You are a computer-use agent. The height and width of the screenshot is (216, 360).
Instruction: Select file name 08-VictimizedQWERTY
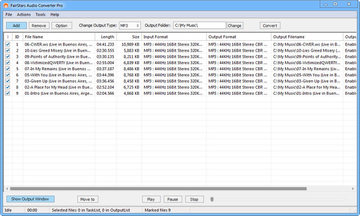[x=59, y=62]
